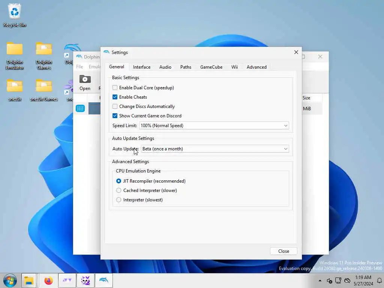Switch to the Interface tab
This screenshot has height=288, width=384.
tap(141, 67)
